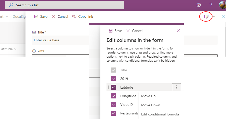Click the VideoID column label
Viewport: 226px width, 119px height.
point(127,105)
